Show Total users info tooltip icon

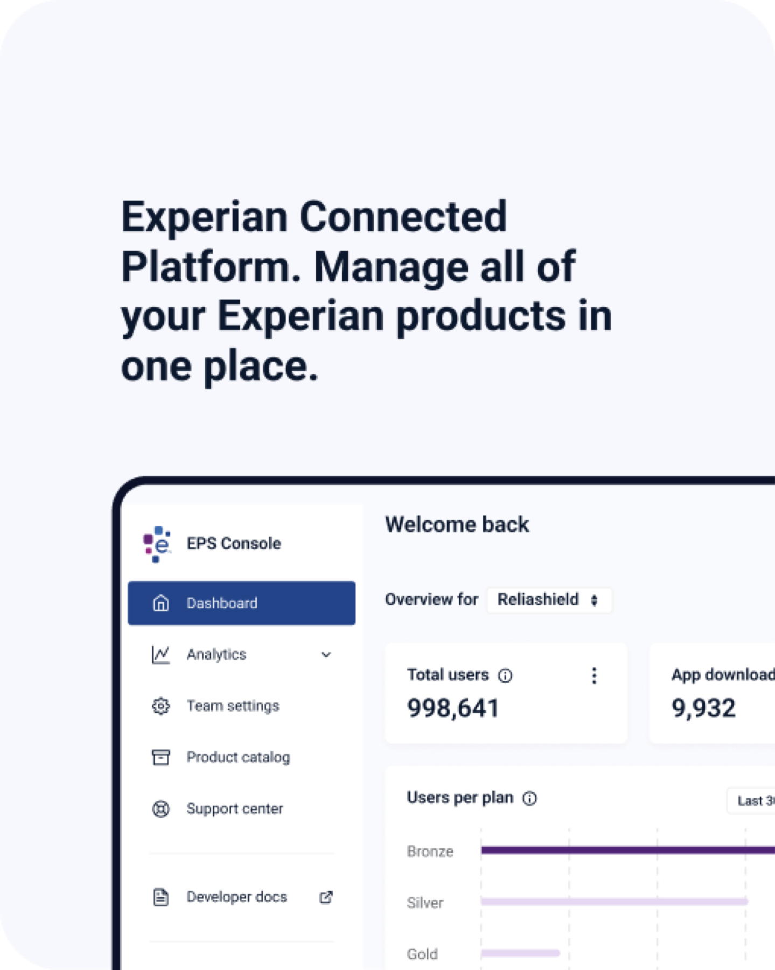coord(505,676)
